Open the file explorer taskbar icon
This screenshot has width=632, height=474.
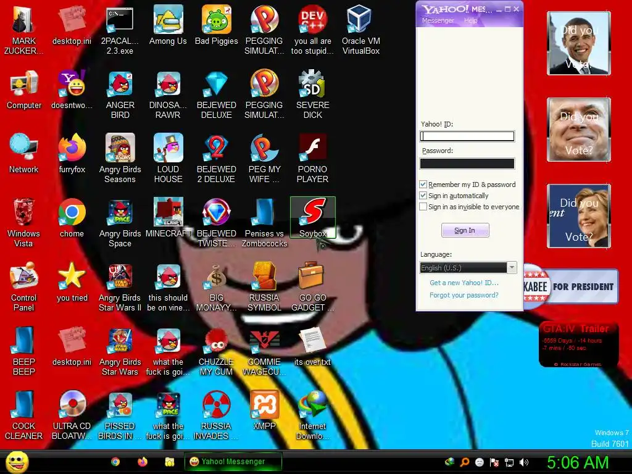[x=169, y=462]
